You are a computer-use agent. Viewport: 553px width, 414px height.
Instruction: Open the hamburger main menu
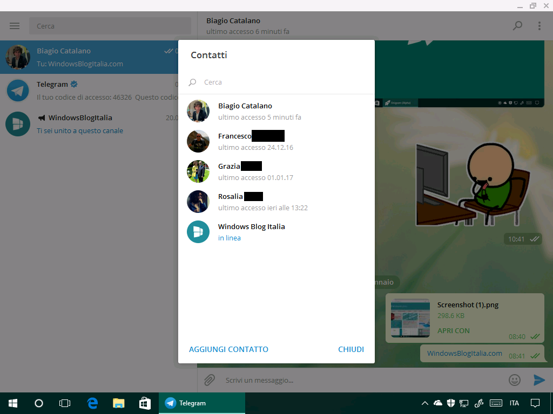coord(15,26)
